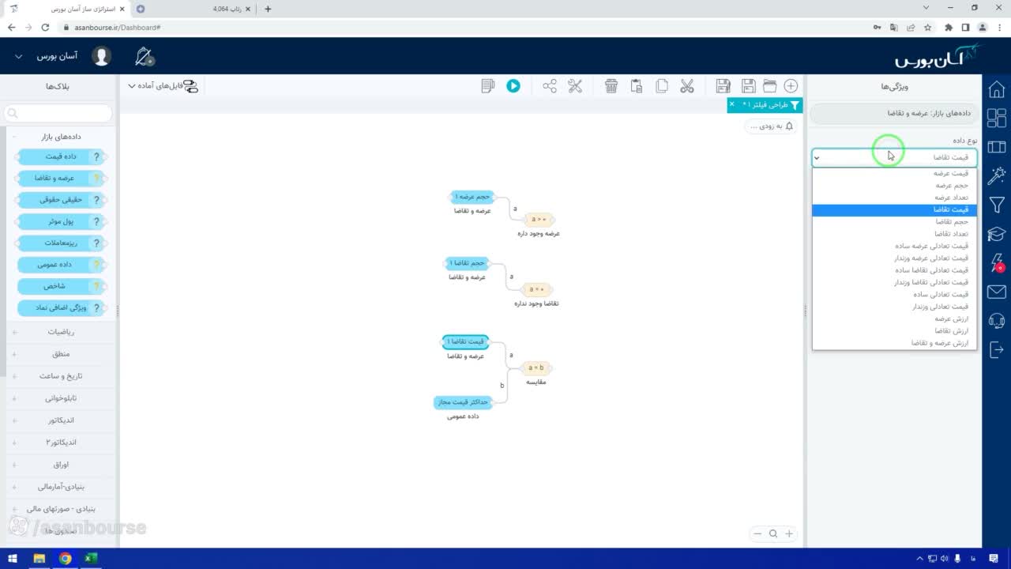1011x569 pixels.
Task: Click the question mark beside داده قیمت block
Action: pos(96,156)
